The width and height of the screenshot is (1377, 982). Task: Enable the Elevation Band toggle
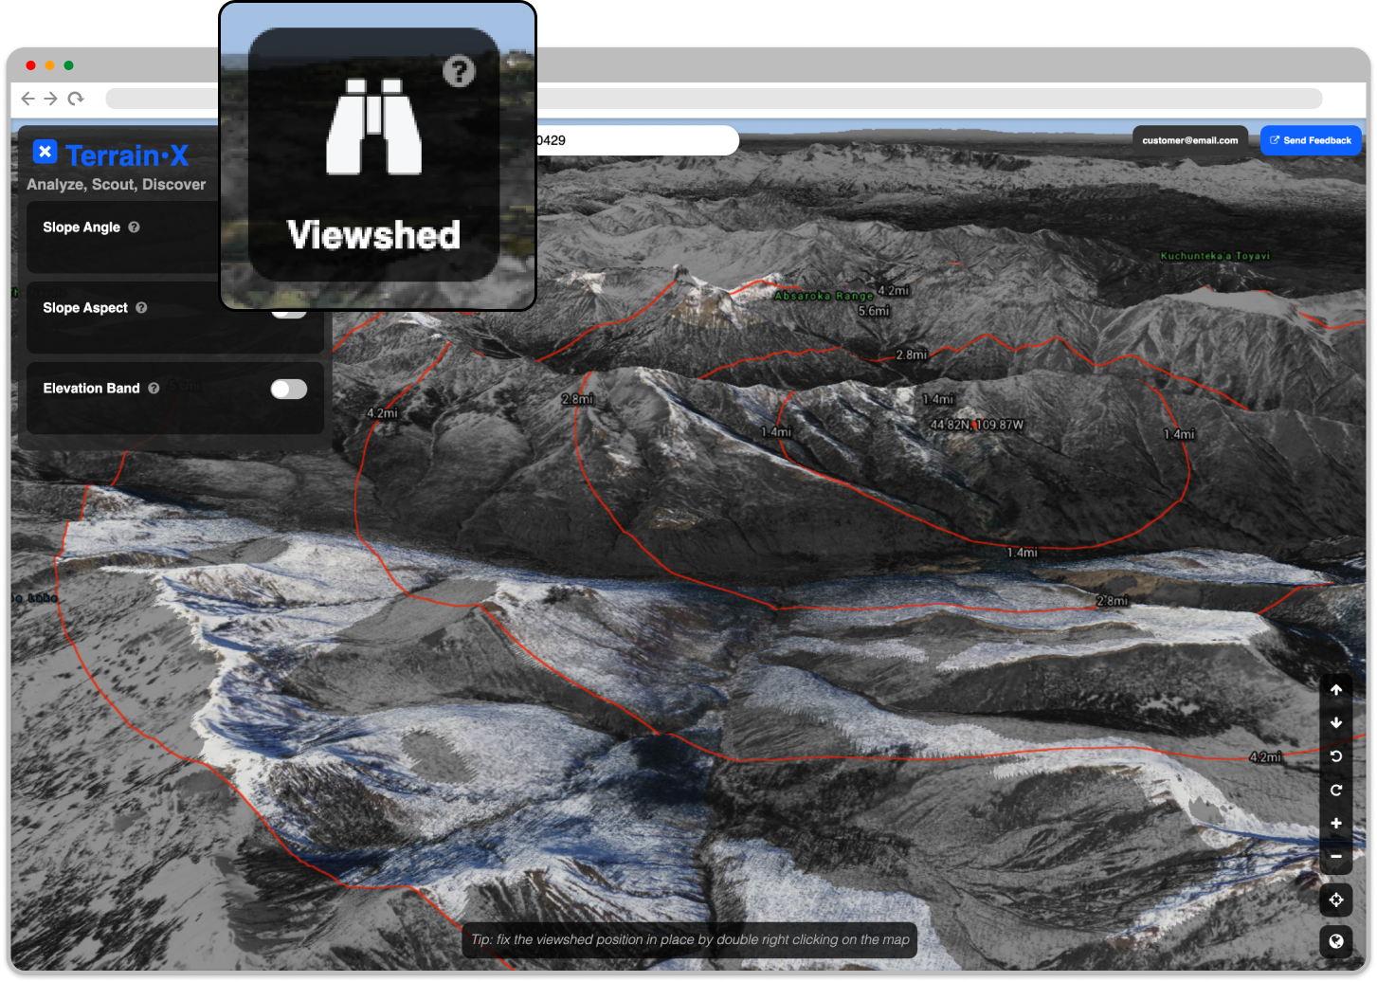288,389
